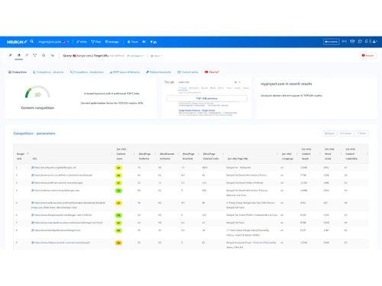Click external link icon in row 7

point(33,223)
